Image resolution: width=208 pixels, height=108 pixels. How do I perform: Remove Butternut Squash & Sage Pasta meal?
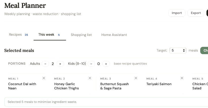(136, 78)
